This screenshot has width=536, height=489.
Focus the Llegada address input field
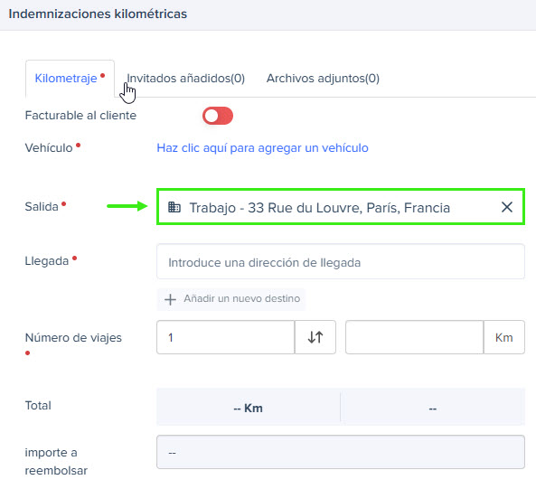341,262
